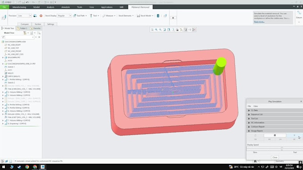303x170 pixels.
Task: Open Chrome from the Windows taskbar
Action: pyautogui.click(x=27, y=167)
